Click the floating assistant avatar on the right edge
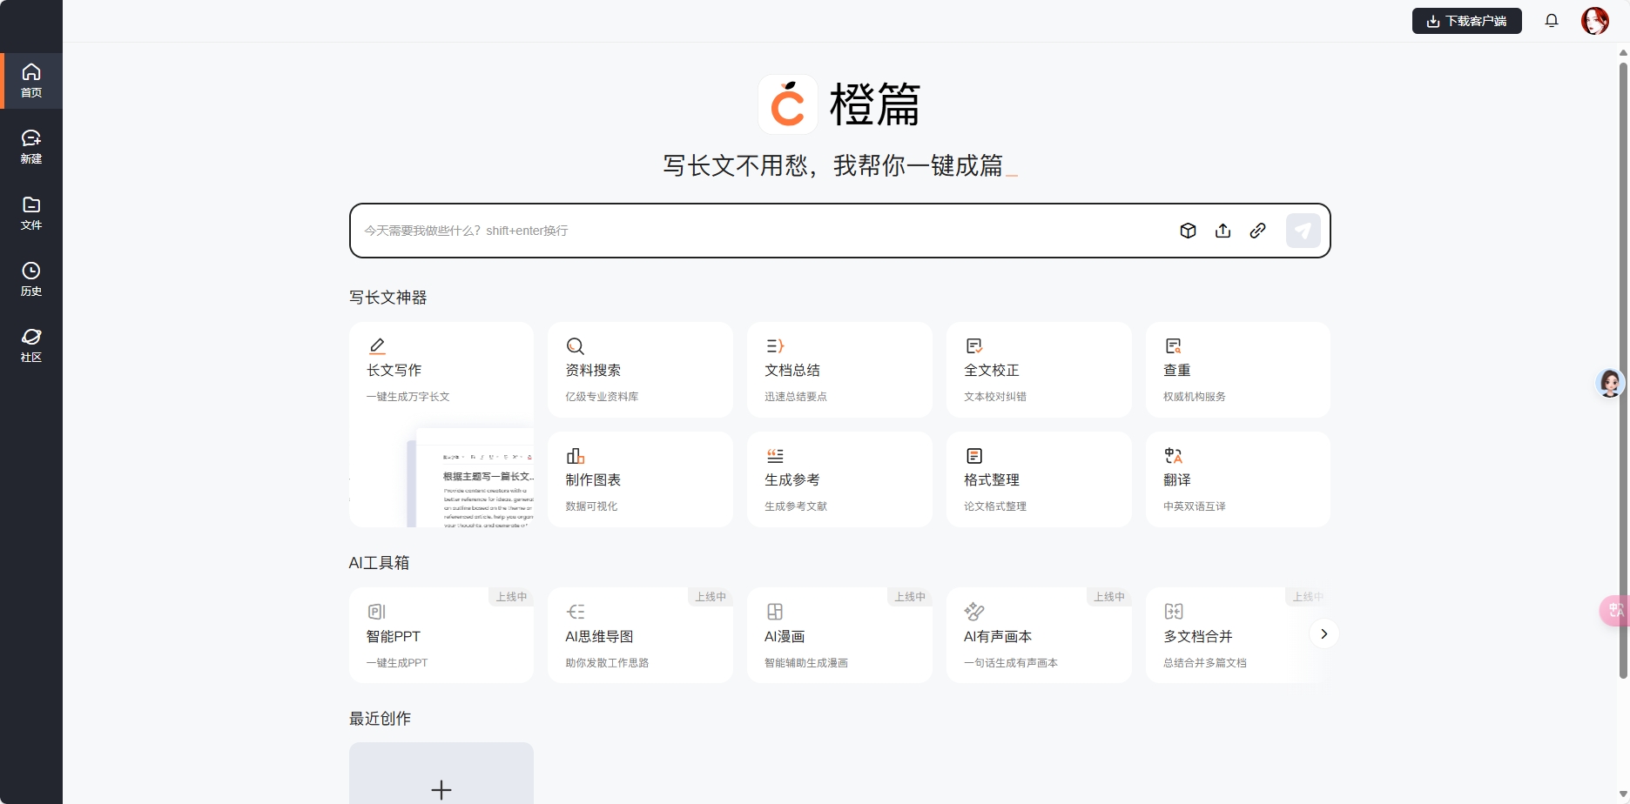The height and width of the screenshot is (804, 1630). point(1610,383)
